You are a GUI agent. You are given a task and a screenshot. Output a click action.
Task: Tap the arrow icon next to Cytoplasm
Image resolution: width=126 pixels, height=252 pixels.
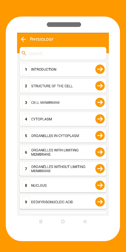point(100,119)
